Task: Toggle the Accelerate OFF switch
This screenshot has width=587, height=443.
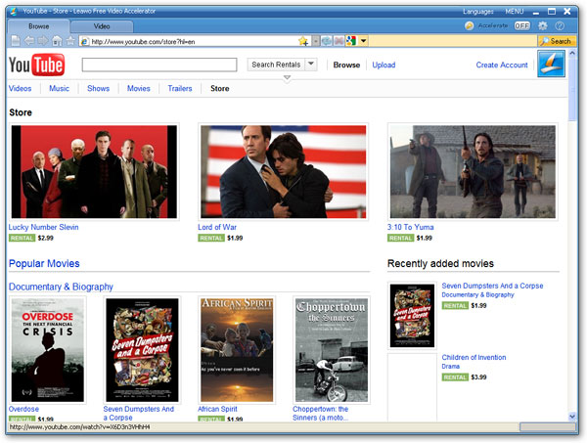Action: [521, 25]
